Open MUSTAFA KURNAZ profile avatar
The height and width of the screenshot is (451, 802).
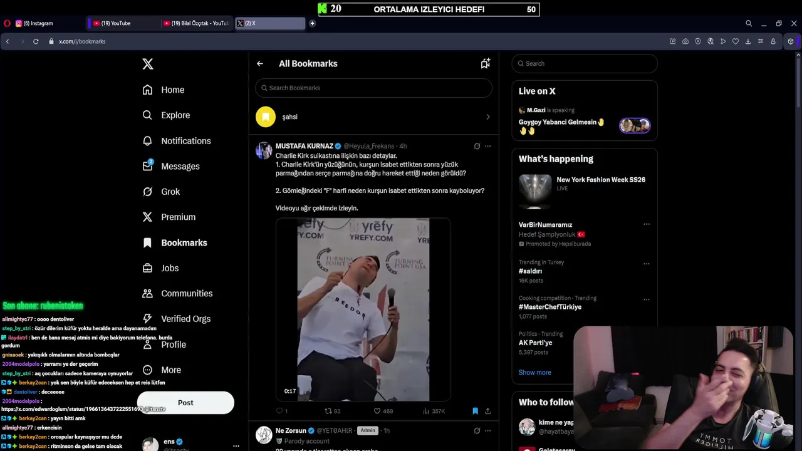(x=264, y=150)
